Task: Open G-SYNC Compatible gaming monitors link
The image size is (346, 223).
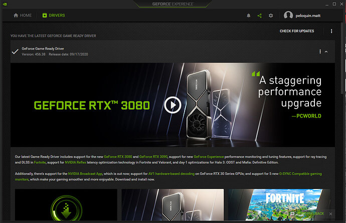Action: click(x=300, y=173)
